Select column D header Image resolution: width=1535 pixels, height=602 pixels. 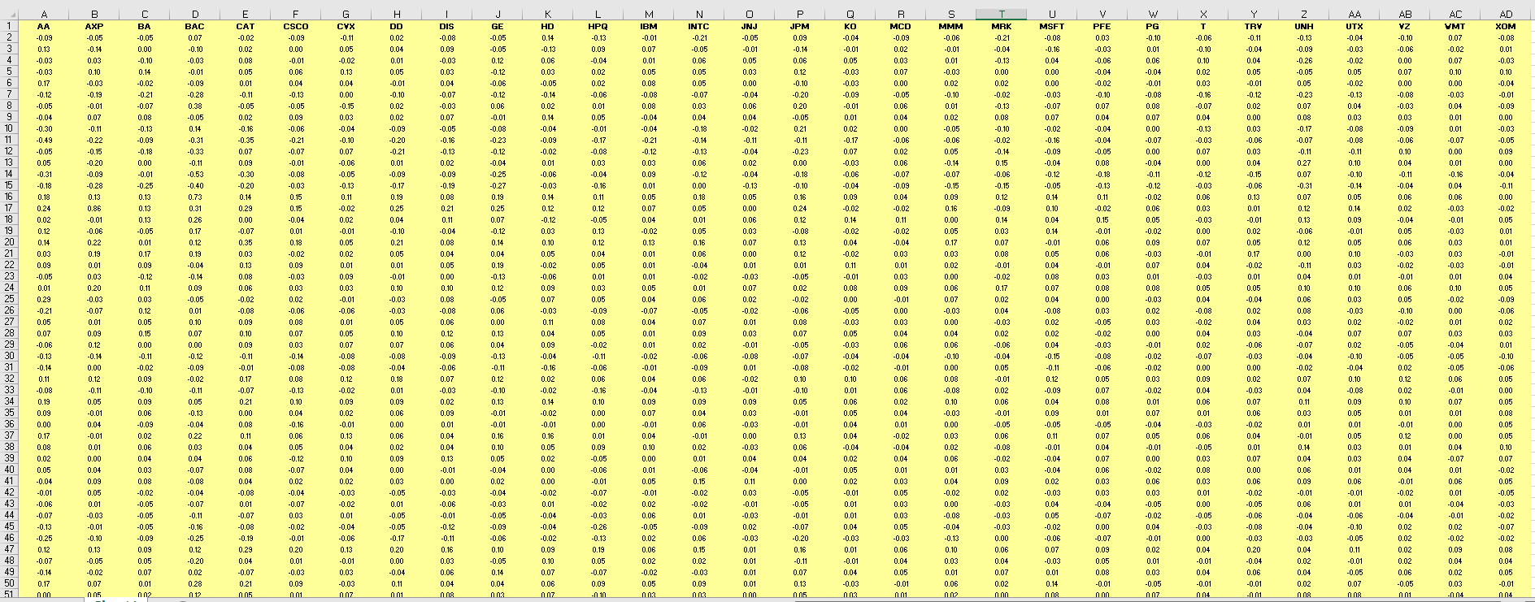point(195,14)
